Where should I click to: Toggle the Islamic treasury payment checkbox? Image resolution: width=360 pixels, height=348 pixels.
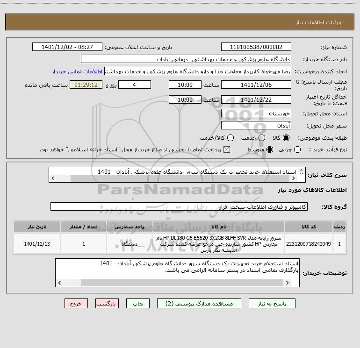click(x=227, y=150)
